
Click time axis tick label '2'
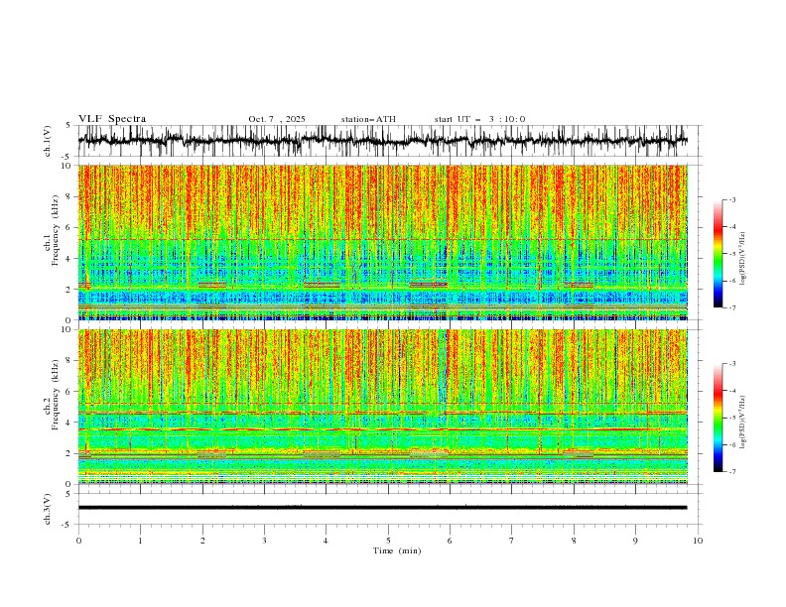point(202,541)
